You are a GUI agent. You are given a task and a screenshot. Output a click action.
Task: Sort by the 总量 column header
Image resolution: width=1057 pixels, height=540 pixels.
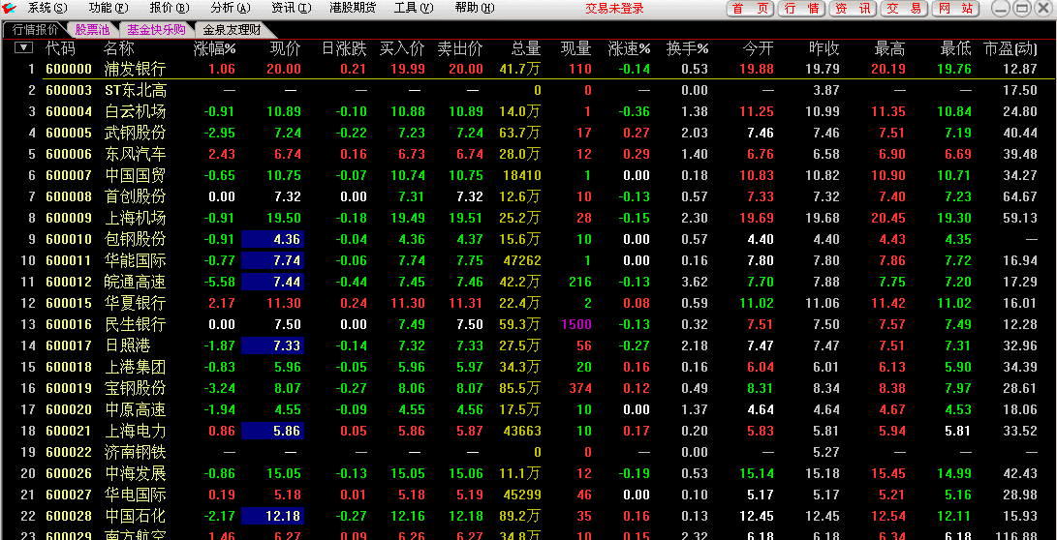click(x=525, y=48)
